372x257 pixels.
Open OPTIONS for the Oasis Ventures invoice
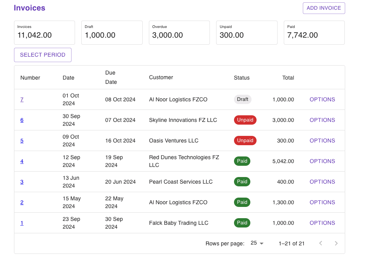tap(322, 141)
